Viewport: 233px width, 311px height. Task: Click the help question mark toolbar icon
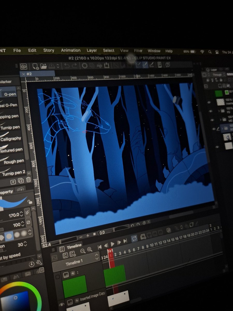click(x=168, y=65)
